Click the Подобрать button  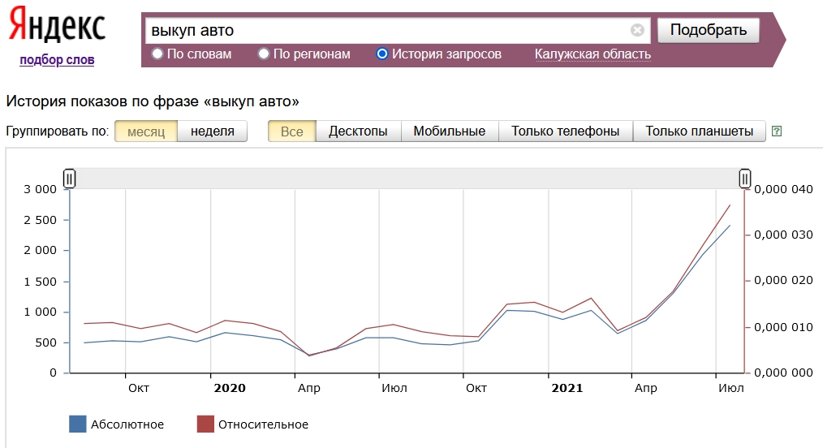(708, 30)
